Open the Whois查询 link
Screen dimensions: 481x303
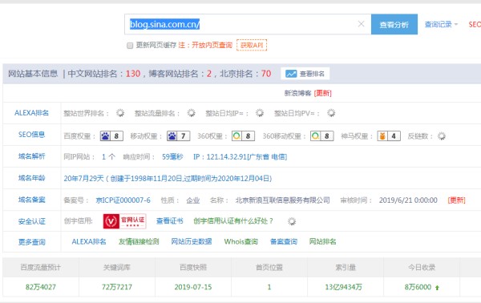point(240,241)
